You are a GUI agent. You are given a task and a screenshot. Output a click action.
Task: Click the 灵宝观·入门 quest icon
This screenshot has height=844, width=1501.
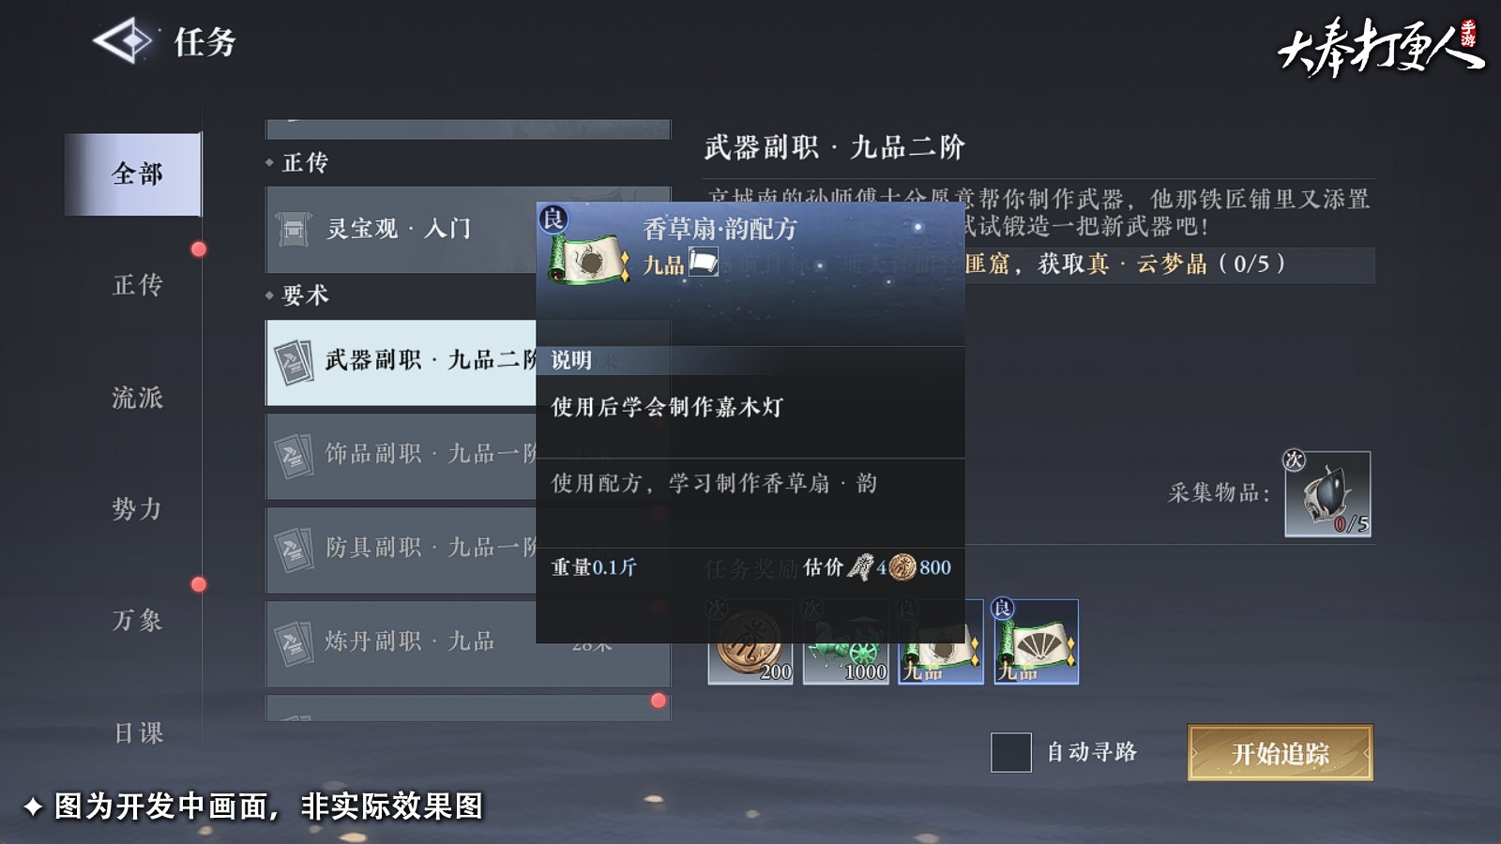tap(294, 229)
